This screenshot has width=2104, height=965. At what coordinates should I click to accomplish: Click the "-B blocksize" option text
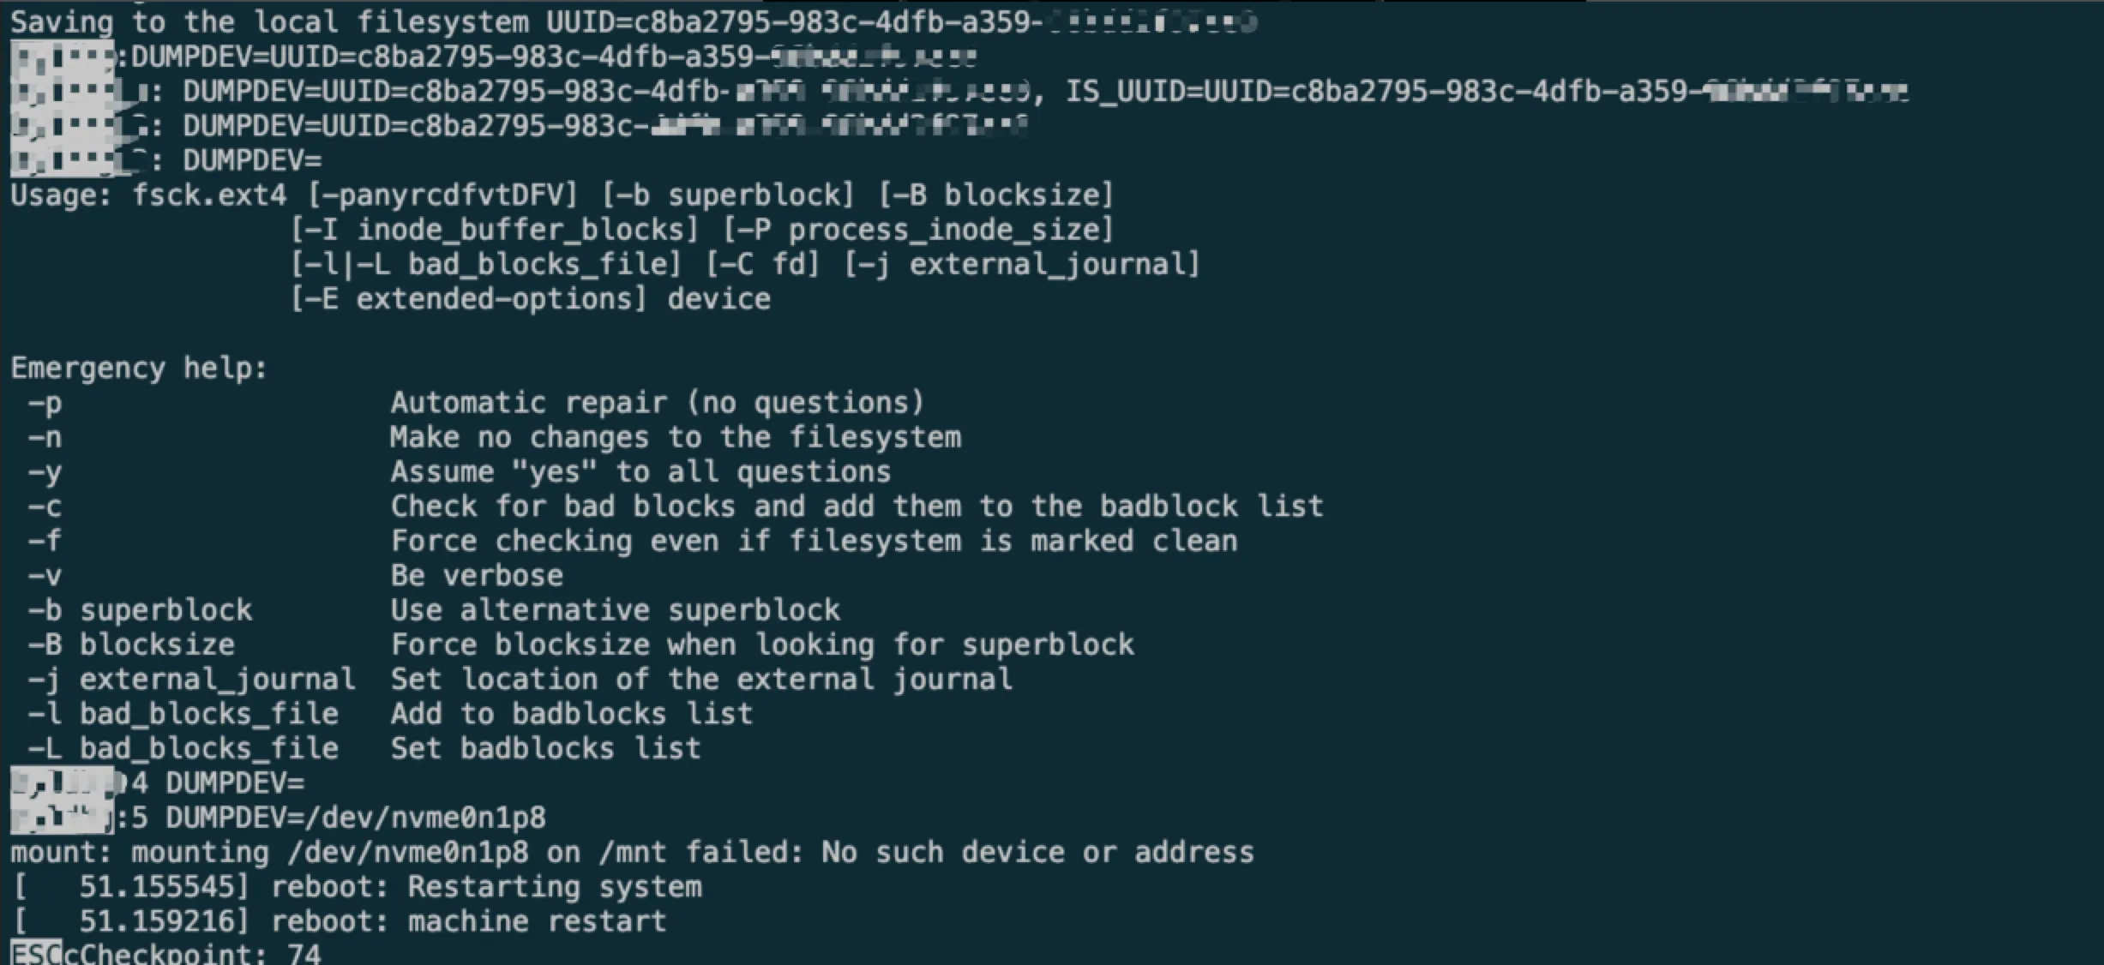(x=131, y=644)
